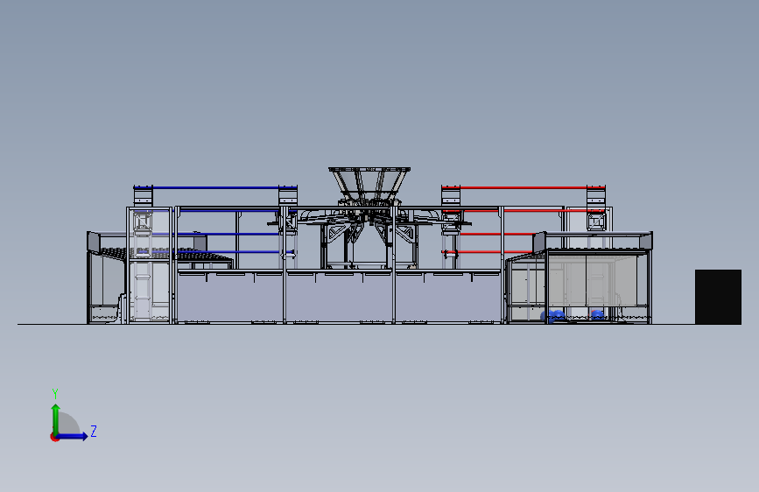Click the 'Z' axis label of the triad
The image size is (759, 492).
coord(94,431)
